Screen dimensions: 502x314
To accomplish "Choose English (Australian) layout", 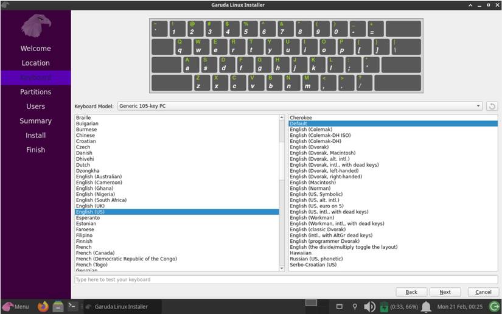I will [176, 176].
